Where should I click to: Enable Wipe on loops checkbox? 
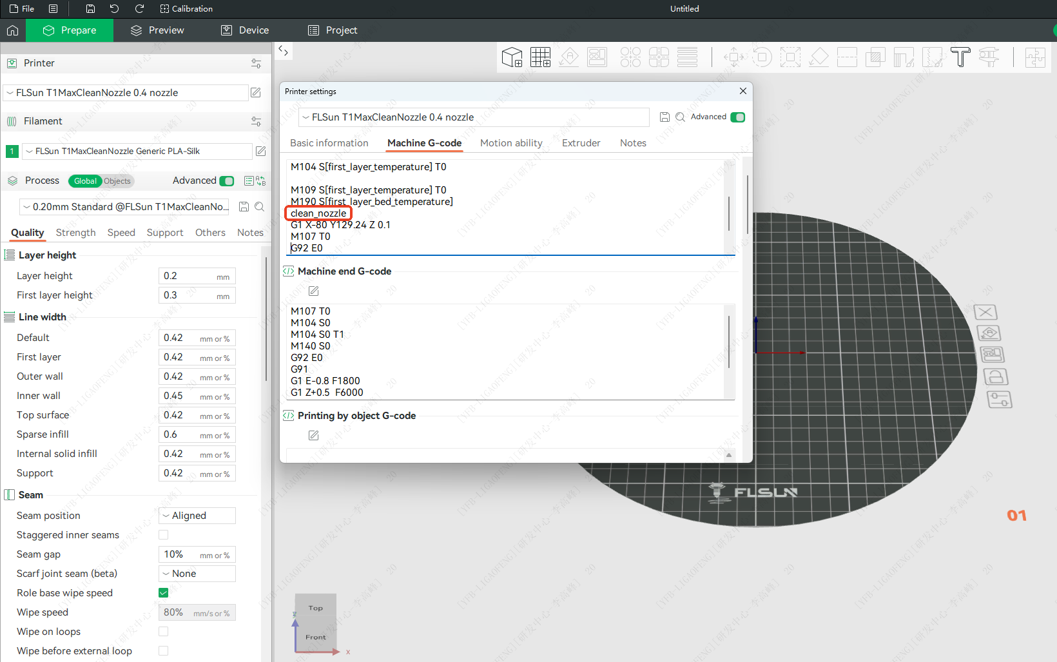pyautogui.click(x=164, y=632)
